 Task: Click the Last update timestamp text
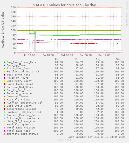[x=97, y=137]
